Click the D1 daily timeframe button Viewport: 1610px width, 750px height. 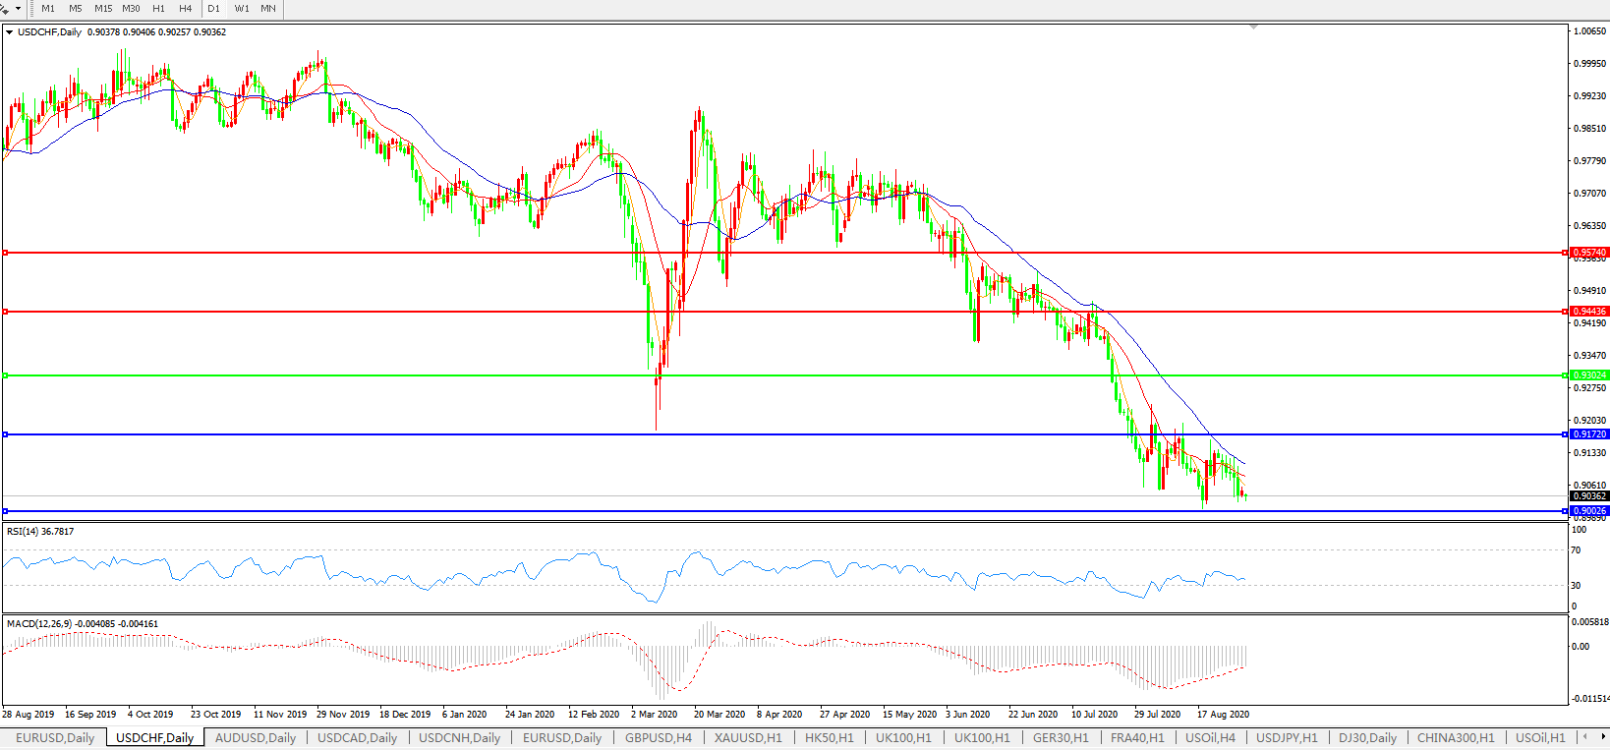(214, 9)
